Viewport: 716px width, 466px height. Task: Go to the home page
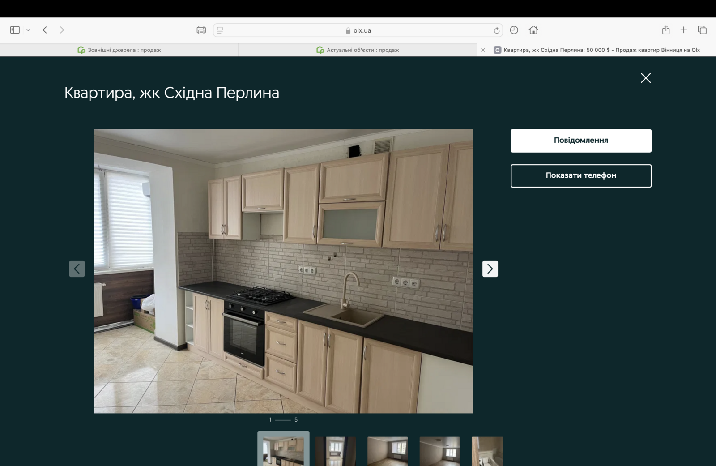point(533,30)
